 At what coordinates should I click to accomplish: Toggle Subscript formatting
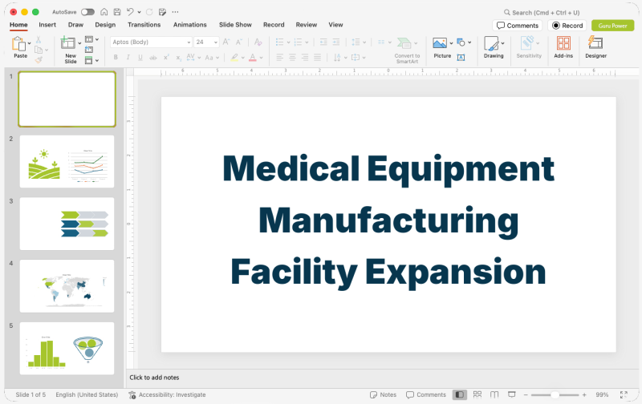coord(178,58)
